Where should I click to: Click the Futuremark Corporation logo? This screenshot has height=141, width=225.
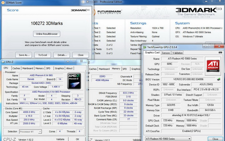click(x=109, y=13)
